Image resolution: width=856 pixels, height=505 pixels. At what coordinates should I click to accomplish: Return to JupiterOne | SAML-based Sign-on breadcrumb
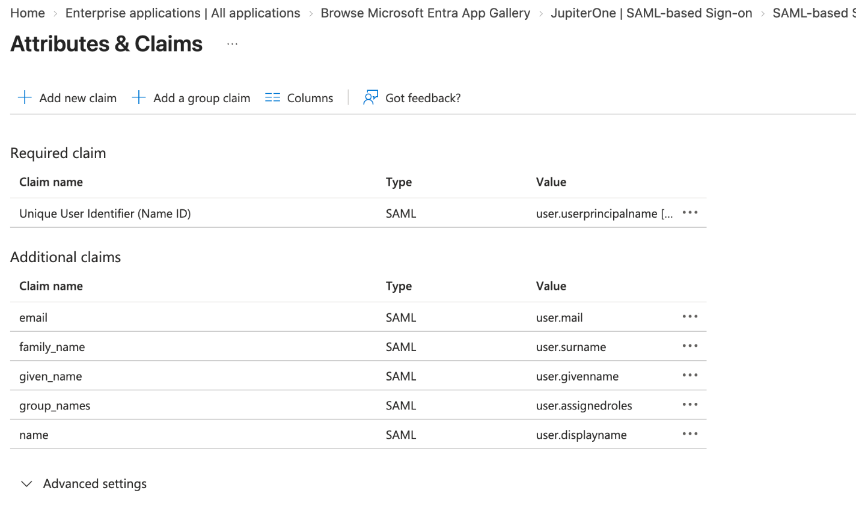point(652,13)
